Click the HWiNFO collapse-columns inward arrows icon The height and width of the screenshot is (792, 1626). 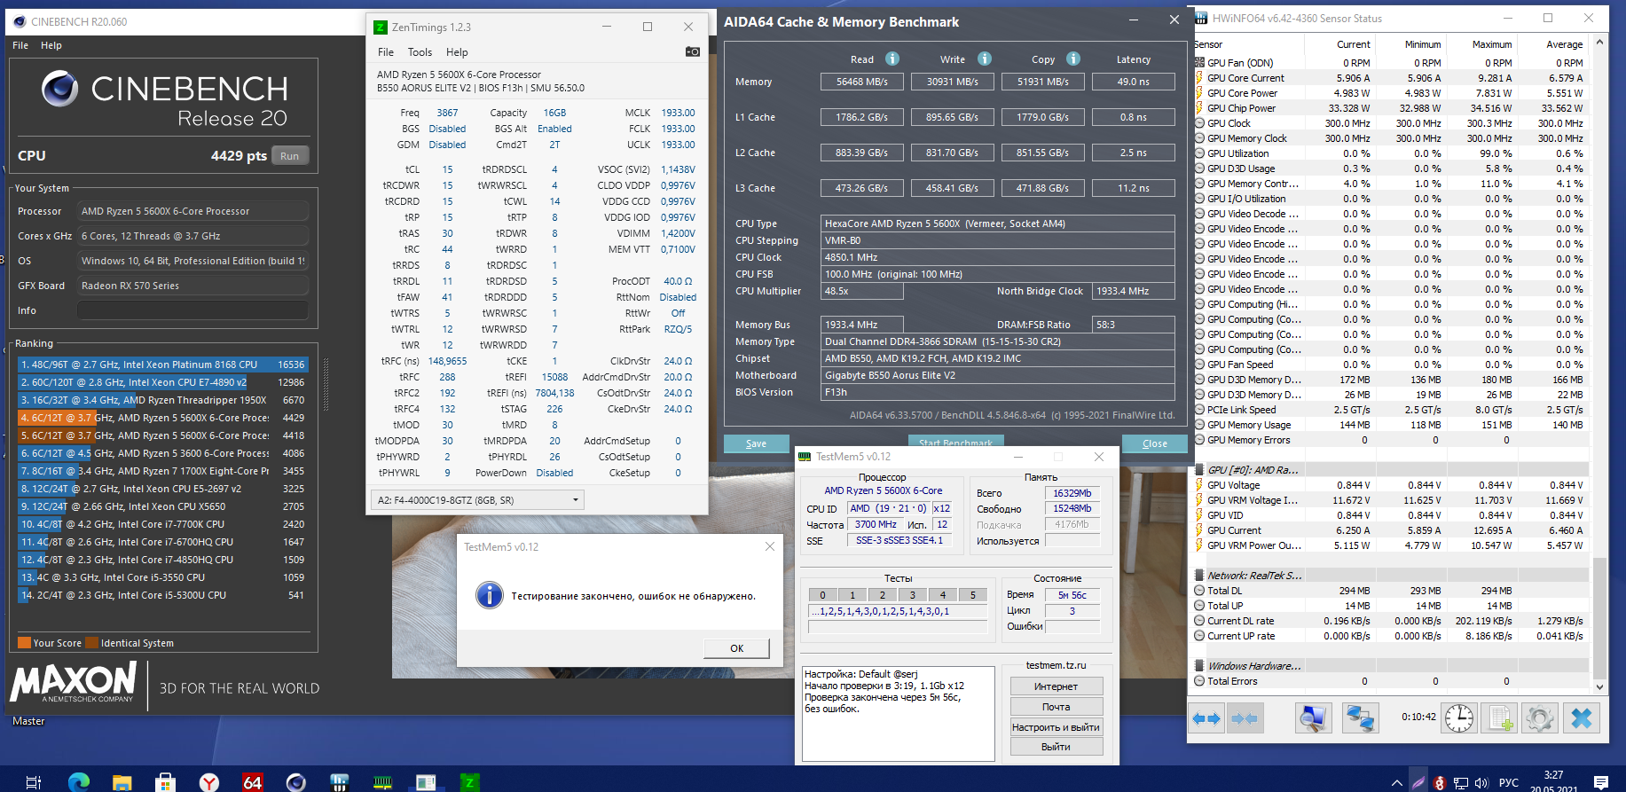click(x=1245, y=718)
